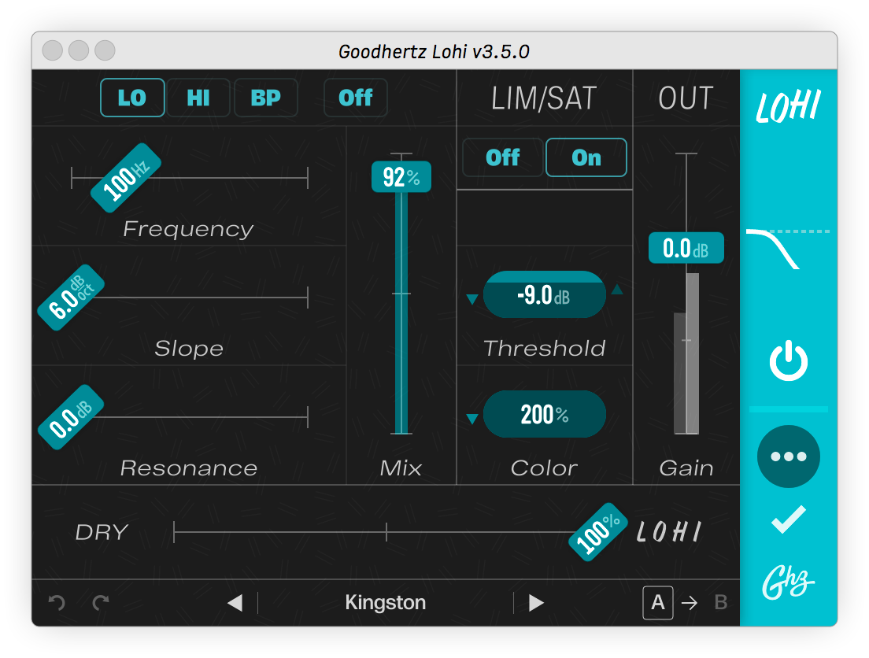Select the A preset slot
This screenshot has height=658, width=869.
658,602
